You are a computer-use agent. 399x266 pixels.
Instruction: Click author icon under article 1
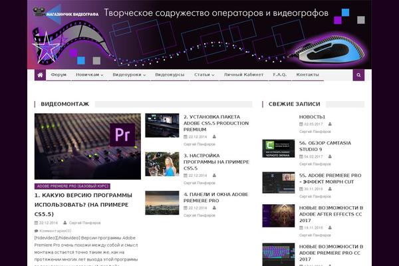pos(65,223)
